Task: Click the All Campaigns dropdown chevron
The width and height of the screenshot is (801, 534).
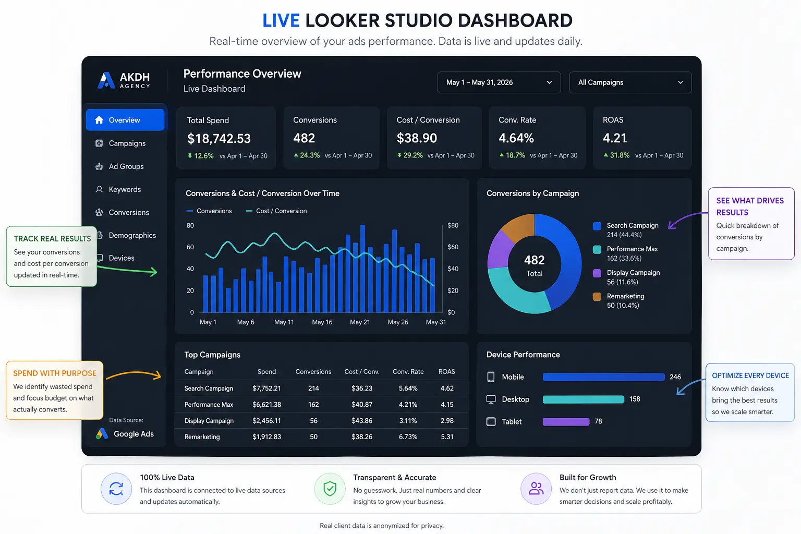Action: [680, 82]
